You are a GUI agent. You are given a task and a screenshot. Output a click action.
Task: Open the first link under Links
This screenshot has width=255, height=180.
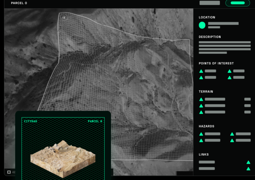click(207, 162)
